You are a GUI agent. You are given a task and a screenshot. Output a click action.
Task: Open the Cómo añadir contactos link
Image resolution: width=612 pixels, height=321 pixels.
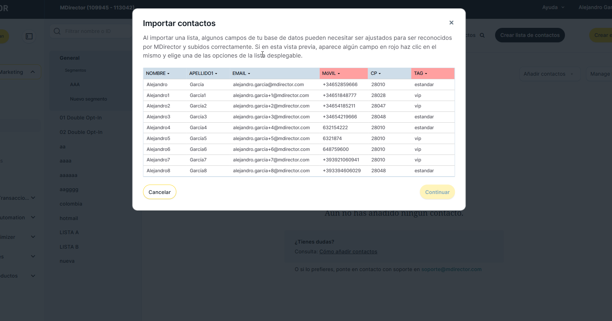click(x=348, y=252)
